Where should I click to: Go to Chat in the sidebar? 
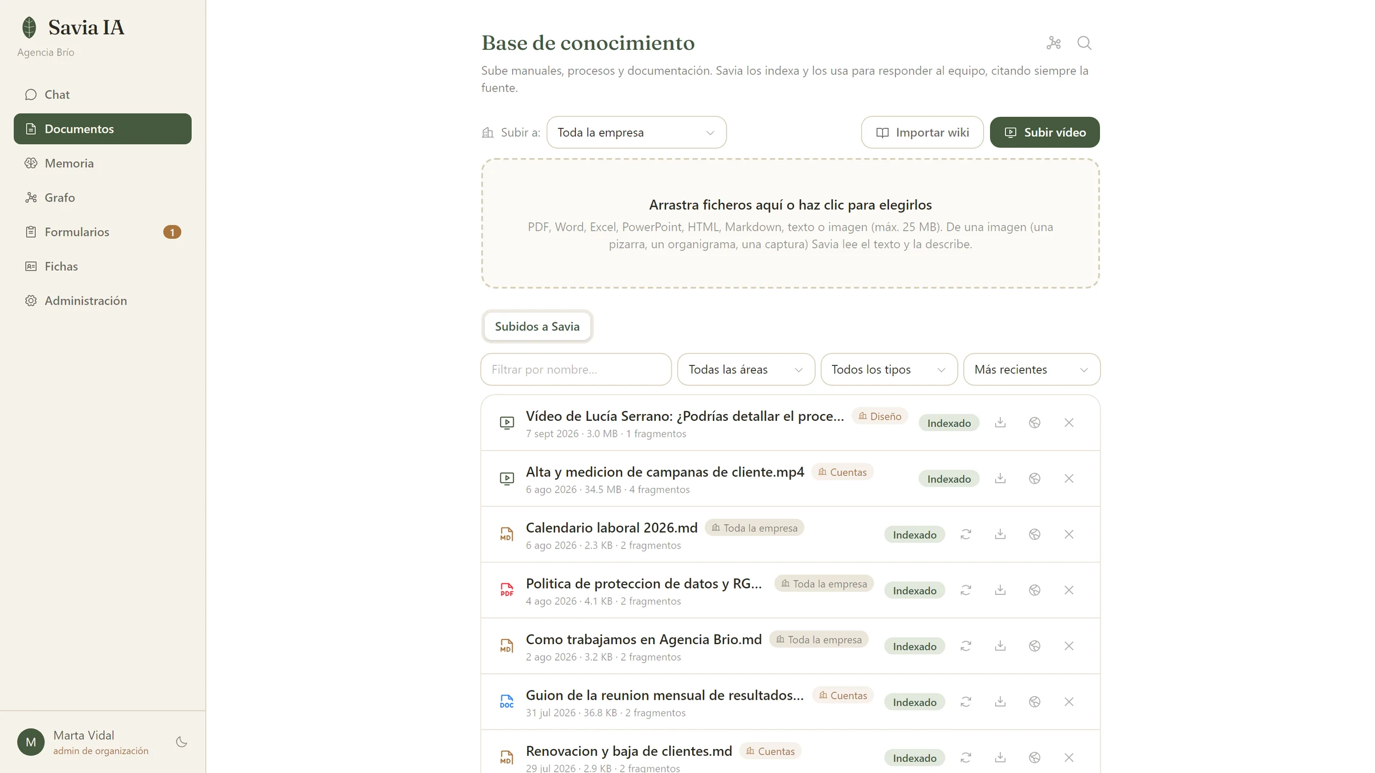pyautogui.click(x=103, y=94)
